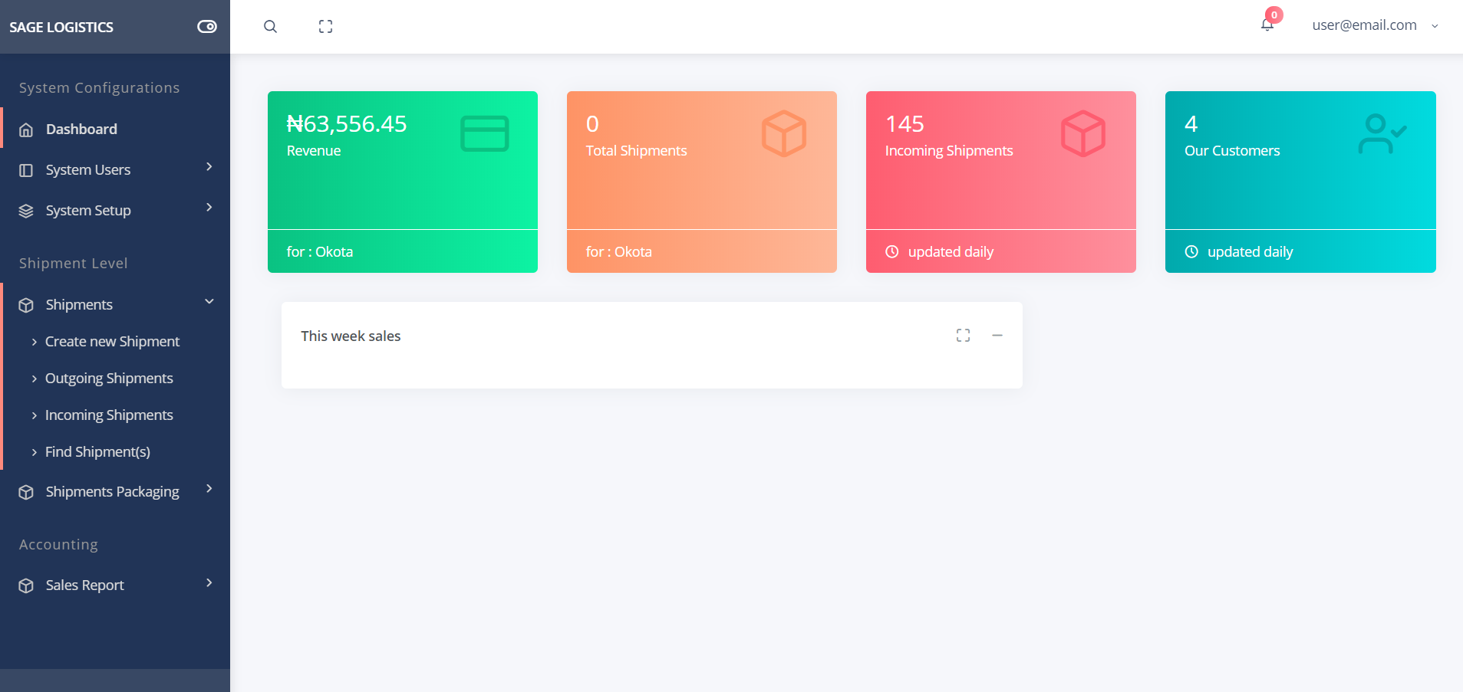
Task: Expand the Shipments Packaging chevron
Action: (209, 489)
